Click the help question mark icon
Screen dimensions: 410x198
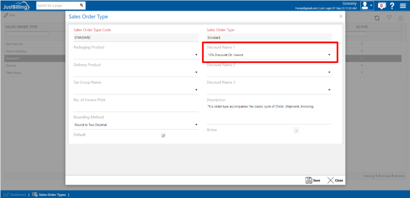(x=392, y=6)
